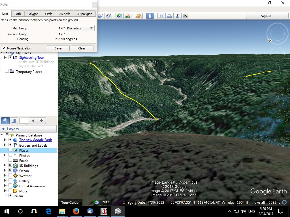Open the Kilometers units dropdown
Image resolution: width=290 pixels, height=217 pixels.
click(80, 28)
